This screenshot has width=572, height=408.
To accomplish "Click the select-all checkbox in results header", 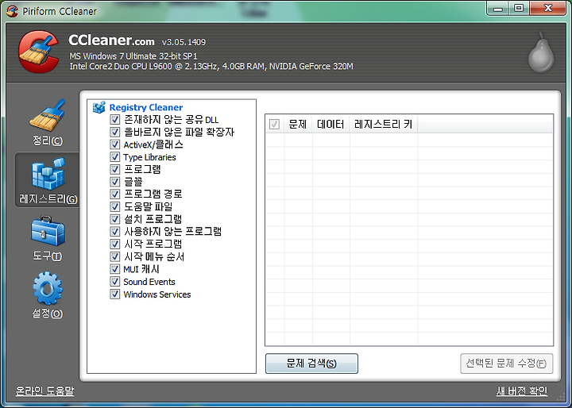I will [x=274, y=125].
